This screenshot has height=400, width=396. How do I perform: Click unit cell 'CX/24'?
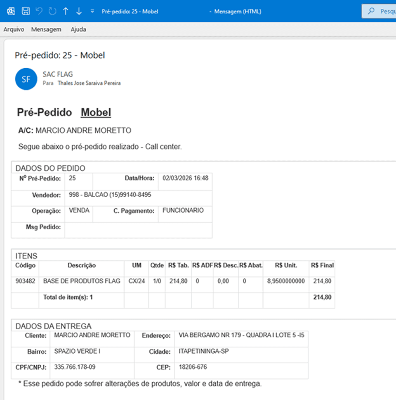click(x=137, y=281)
